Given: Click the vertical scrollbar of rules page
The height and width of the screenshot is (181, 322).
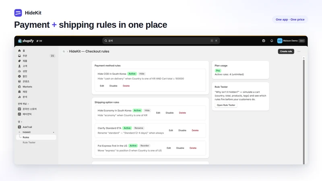Looking at the screenshot, I should 304,112.
